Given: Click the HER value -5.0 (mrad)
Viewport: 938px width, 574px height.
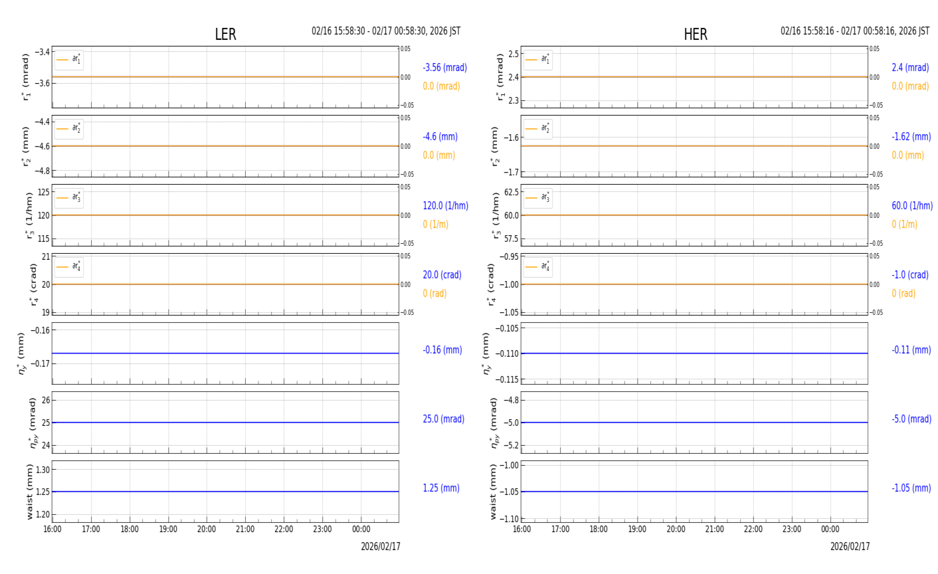Looking at the screenshot, I should coord(911,419).
